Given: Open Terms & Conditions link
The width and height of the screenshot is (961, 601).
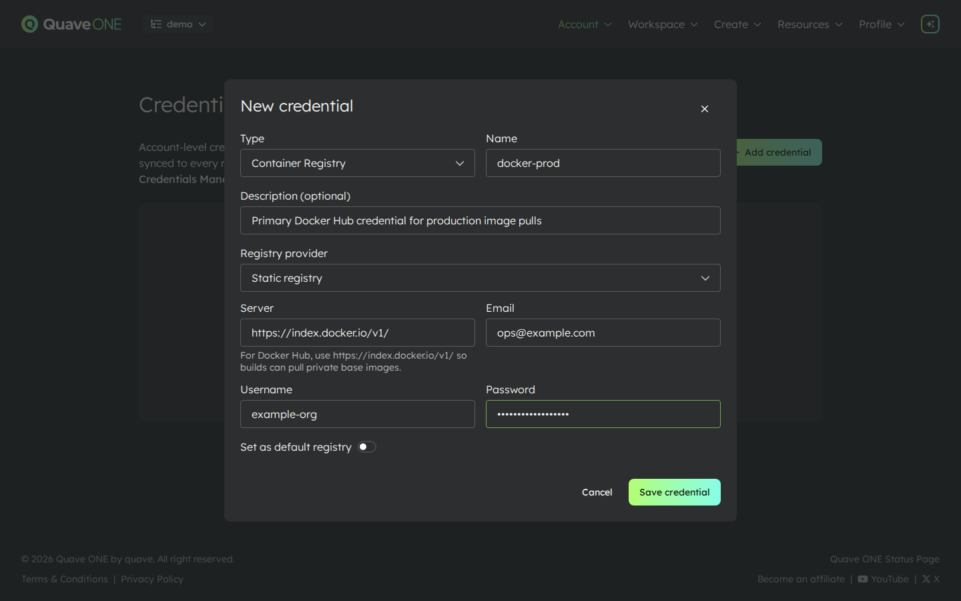Looking at the screenshot, I should pyautogui.click(x=65, y=579).
